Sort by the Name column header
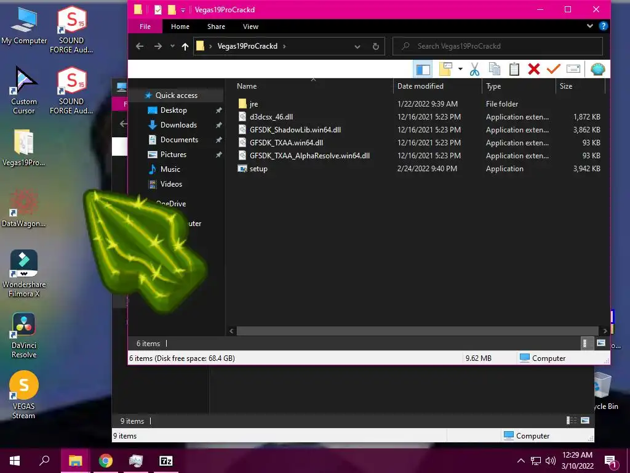This screenshot has height=473, width=630. 247,86
